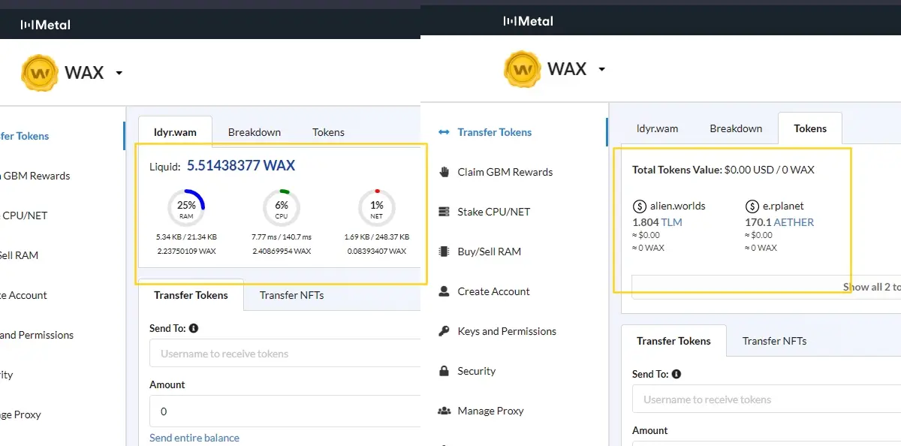The width and height of the screenshot is (901, 446).
Task: Focus the Amount field showing 0
Action: pos(285,411)
